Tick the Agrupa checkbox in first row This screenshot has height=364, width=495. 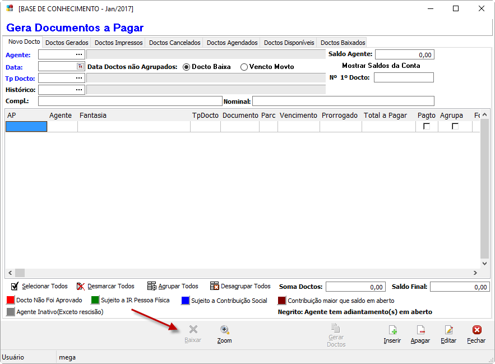click(455, 127)
